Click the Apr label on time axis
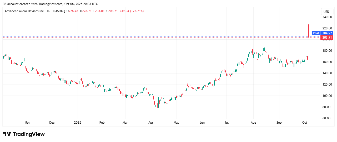This screenshot has width=337, height=142. tap(151, 123)
